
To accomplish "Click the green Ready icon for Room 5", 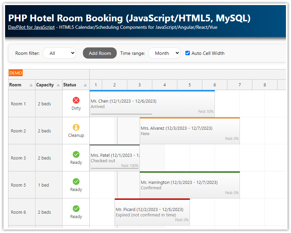I will click(76, 182).
